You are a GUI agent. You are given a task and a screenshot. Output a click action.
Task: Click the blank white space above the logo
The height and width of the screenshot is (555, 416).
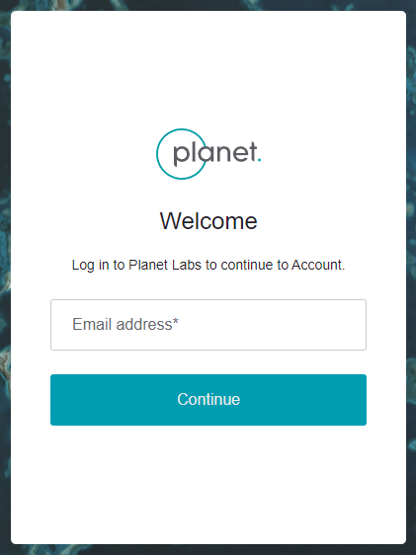pyautogui.click(x=208, y=69)
